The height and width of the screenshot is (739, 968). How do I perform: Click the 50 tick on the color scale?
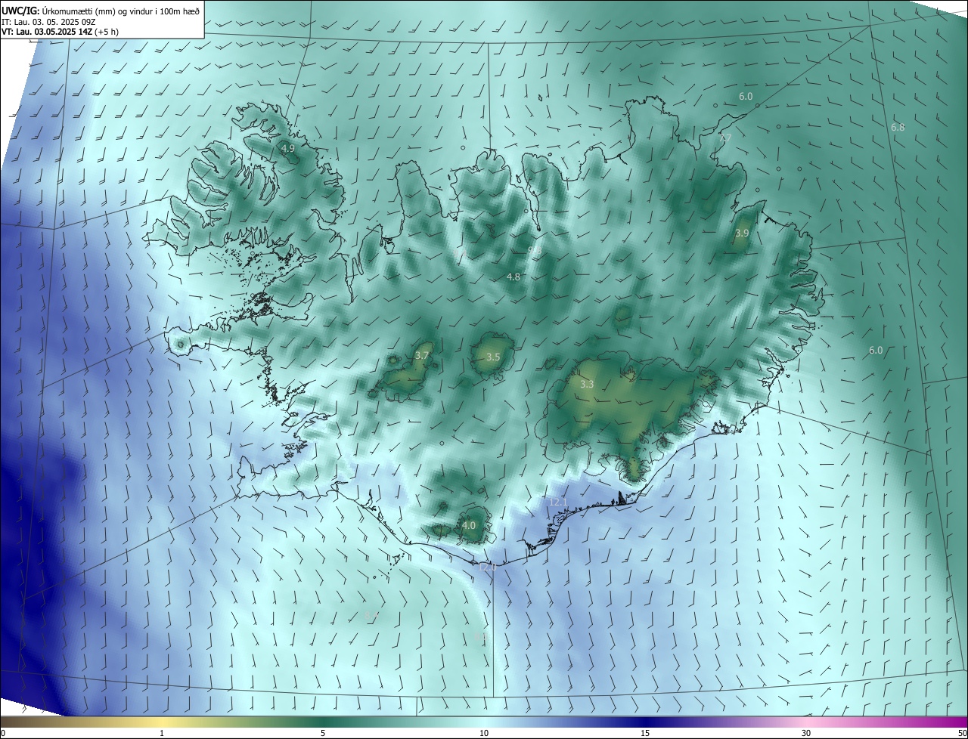962,733
